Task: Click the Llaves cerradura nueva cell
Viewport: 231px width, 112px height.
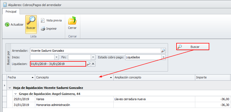Action: [x=154, y=99]
